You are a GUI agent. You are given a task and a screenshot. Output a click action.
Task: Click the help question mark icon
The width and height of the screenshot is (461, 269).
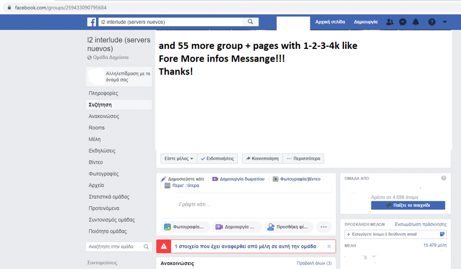(431, 22)
